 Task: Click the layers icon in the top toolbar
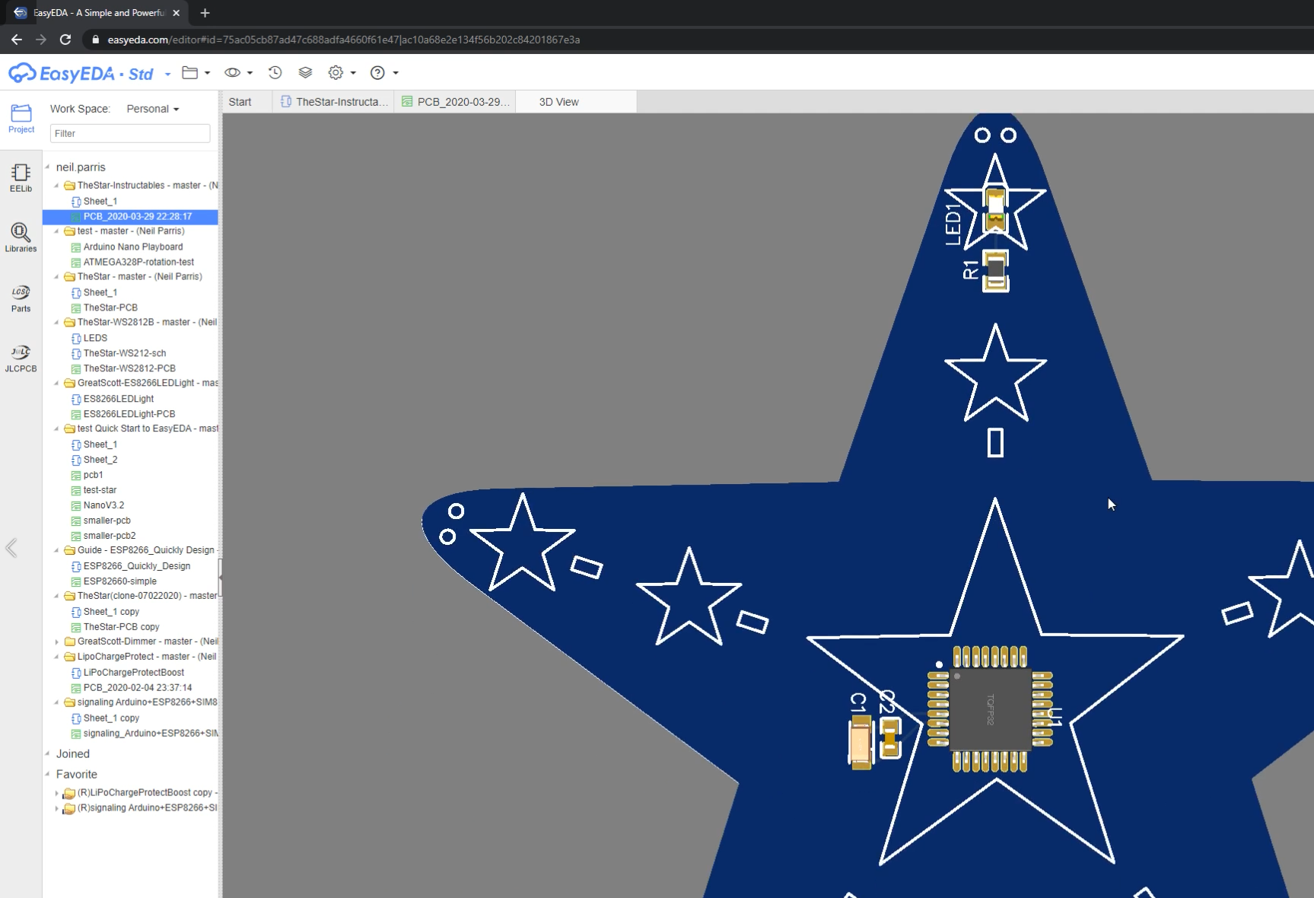(x=305, y=72)
